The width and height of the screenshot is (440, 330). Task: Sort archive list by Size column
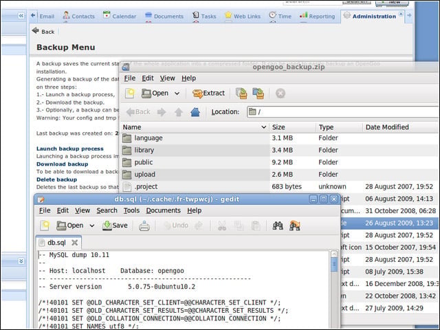[292, 127]
